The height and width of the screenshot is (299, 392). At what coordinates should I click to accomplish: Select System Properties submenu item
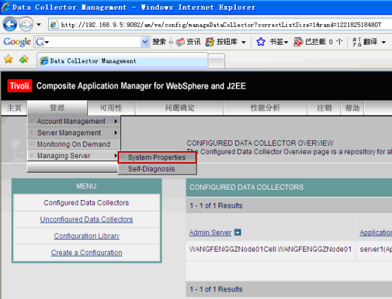coord(157,157)
